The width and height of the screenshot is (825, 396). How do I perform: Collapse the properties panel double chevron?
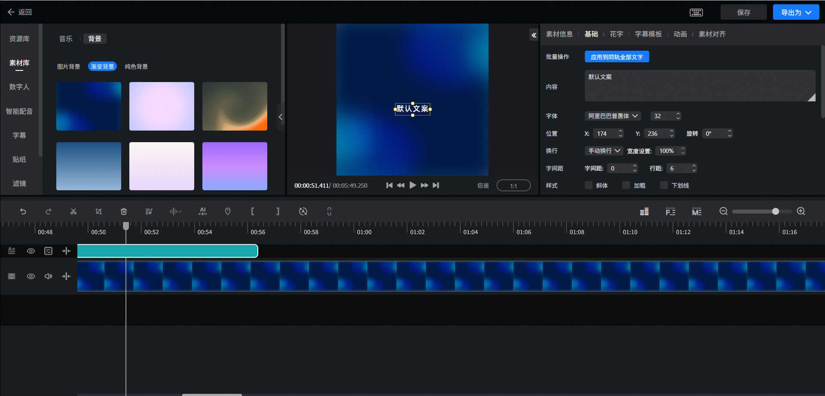tap(534, 35)
